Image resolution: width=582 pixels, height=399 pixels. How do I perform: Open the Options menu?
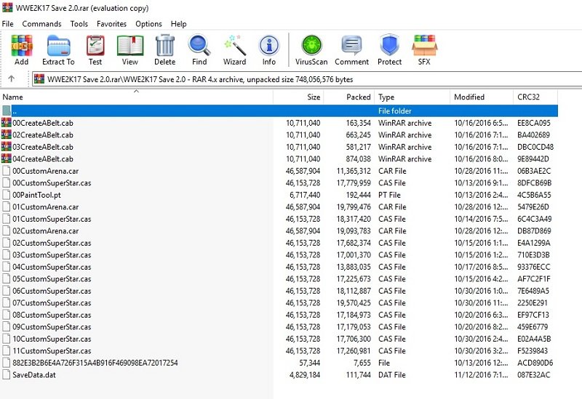click(148, 24)
